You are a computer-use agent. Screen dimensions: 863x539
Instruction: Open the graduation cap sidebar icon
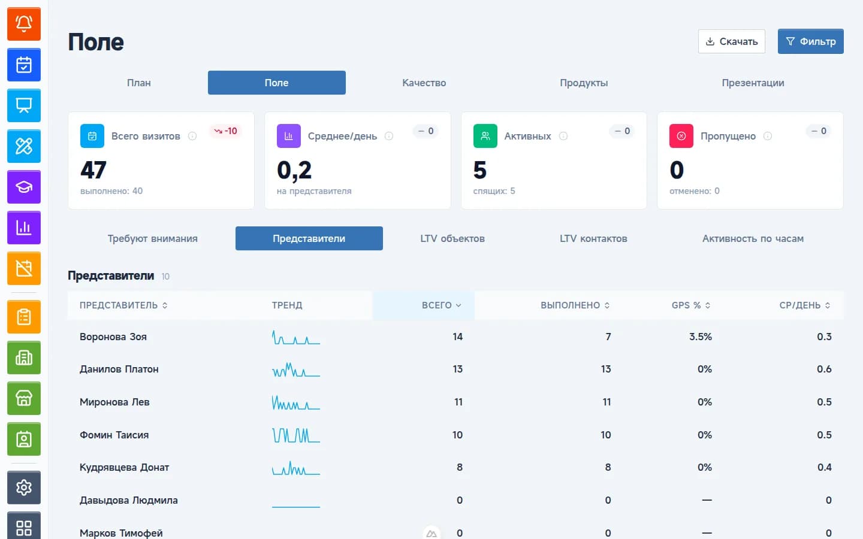coord(24,187)
